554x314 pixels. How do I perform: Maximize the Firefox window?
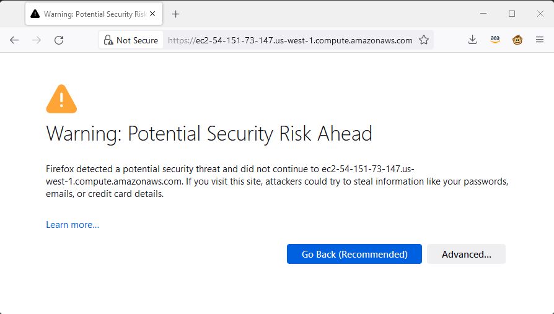coord(512,14)
